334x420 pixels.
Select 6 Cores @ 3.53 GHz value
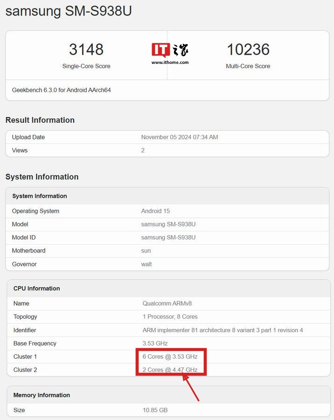[170, 357]
